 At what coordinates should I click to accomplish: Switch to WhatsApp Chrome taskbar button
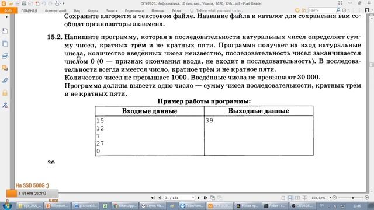(x=126, y=206)
